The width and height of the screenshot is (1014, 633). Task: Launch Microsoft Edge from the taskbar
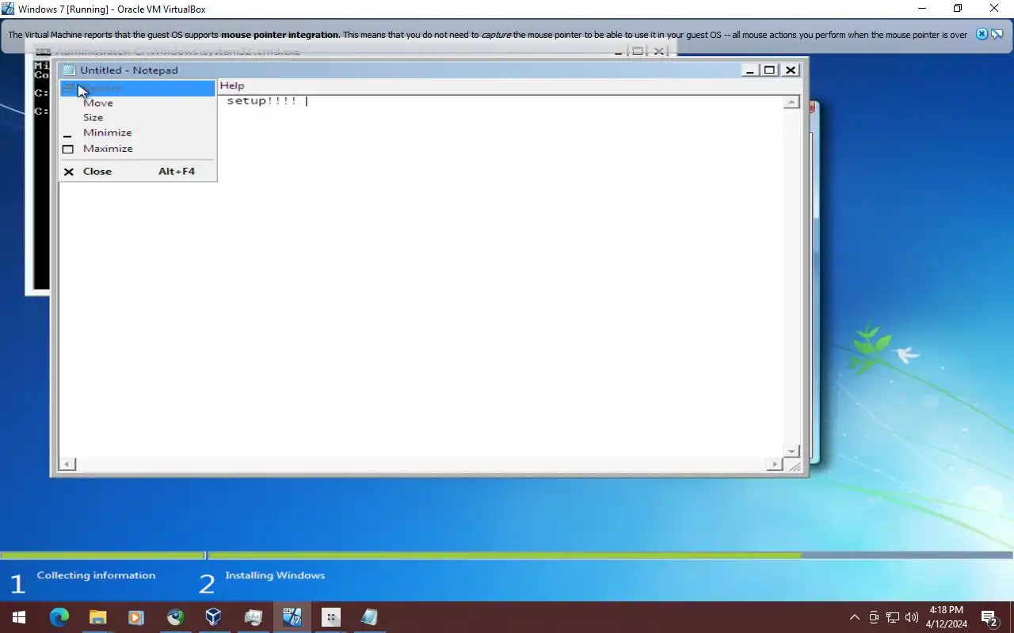tap(59, 617)
